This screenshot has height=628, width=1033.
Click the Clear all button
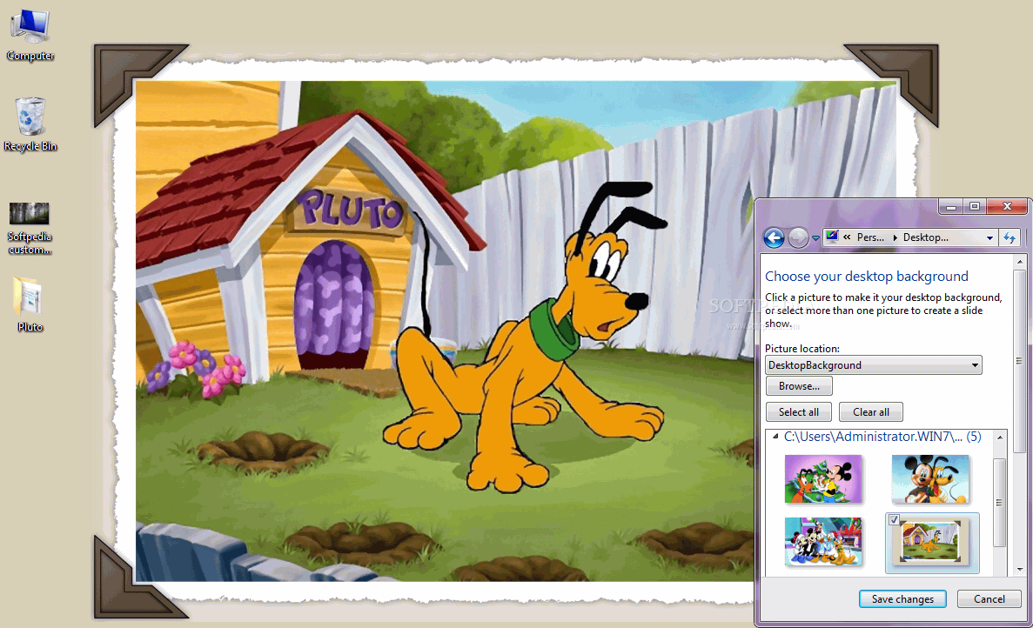871,412
